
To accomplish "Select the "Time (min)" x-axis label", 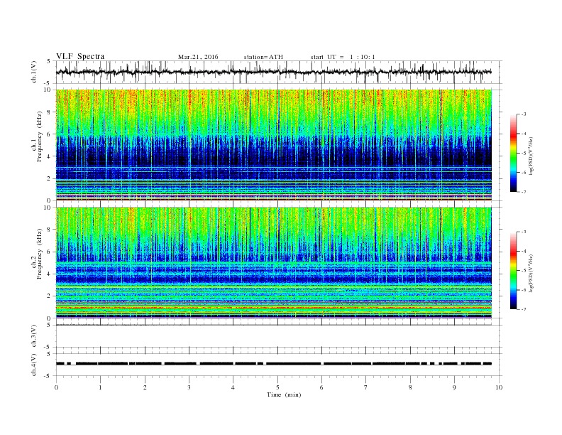I will [284, 394].
